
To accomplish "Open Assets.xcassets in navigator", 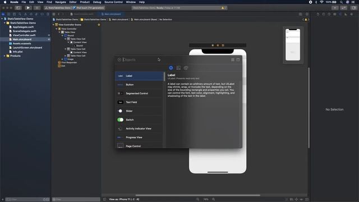I will pyautogui.click(x=22, y=44).
